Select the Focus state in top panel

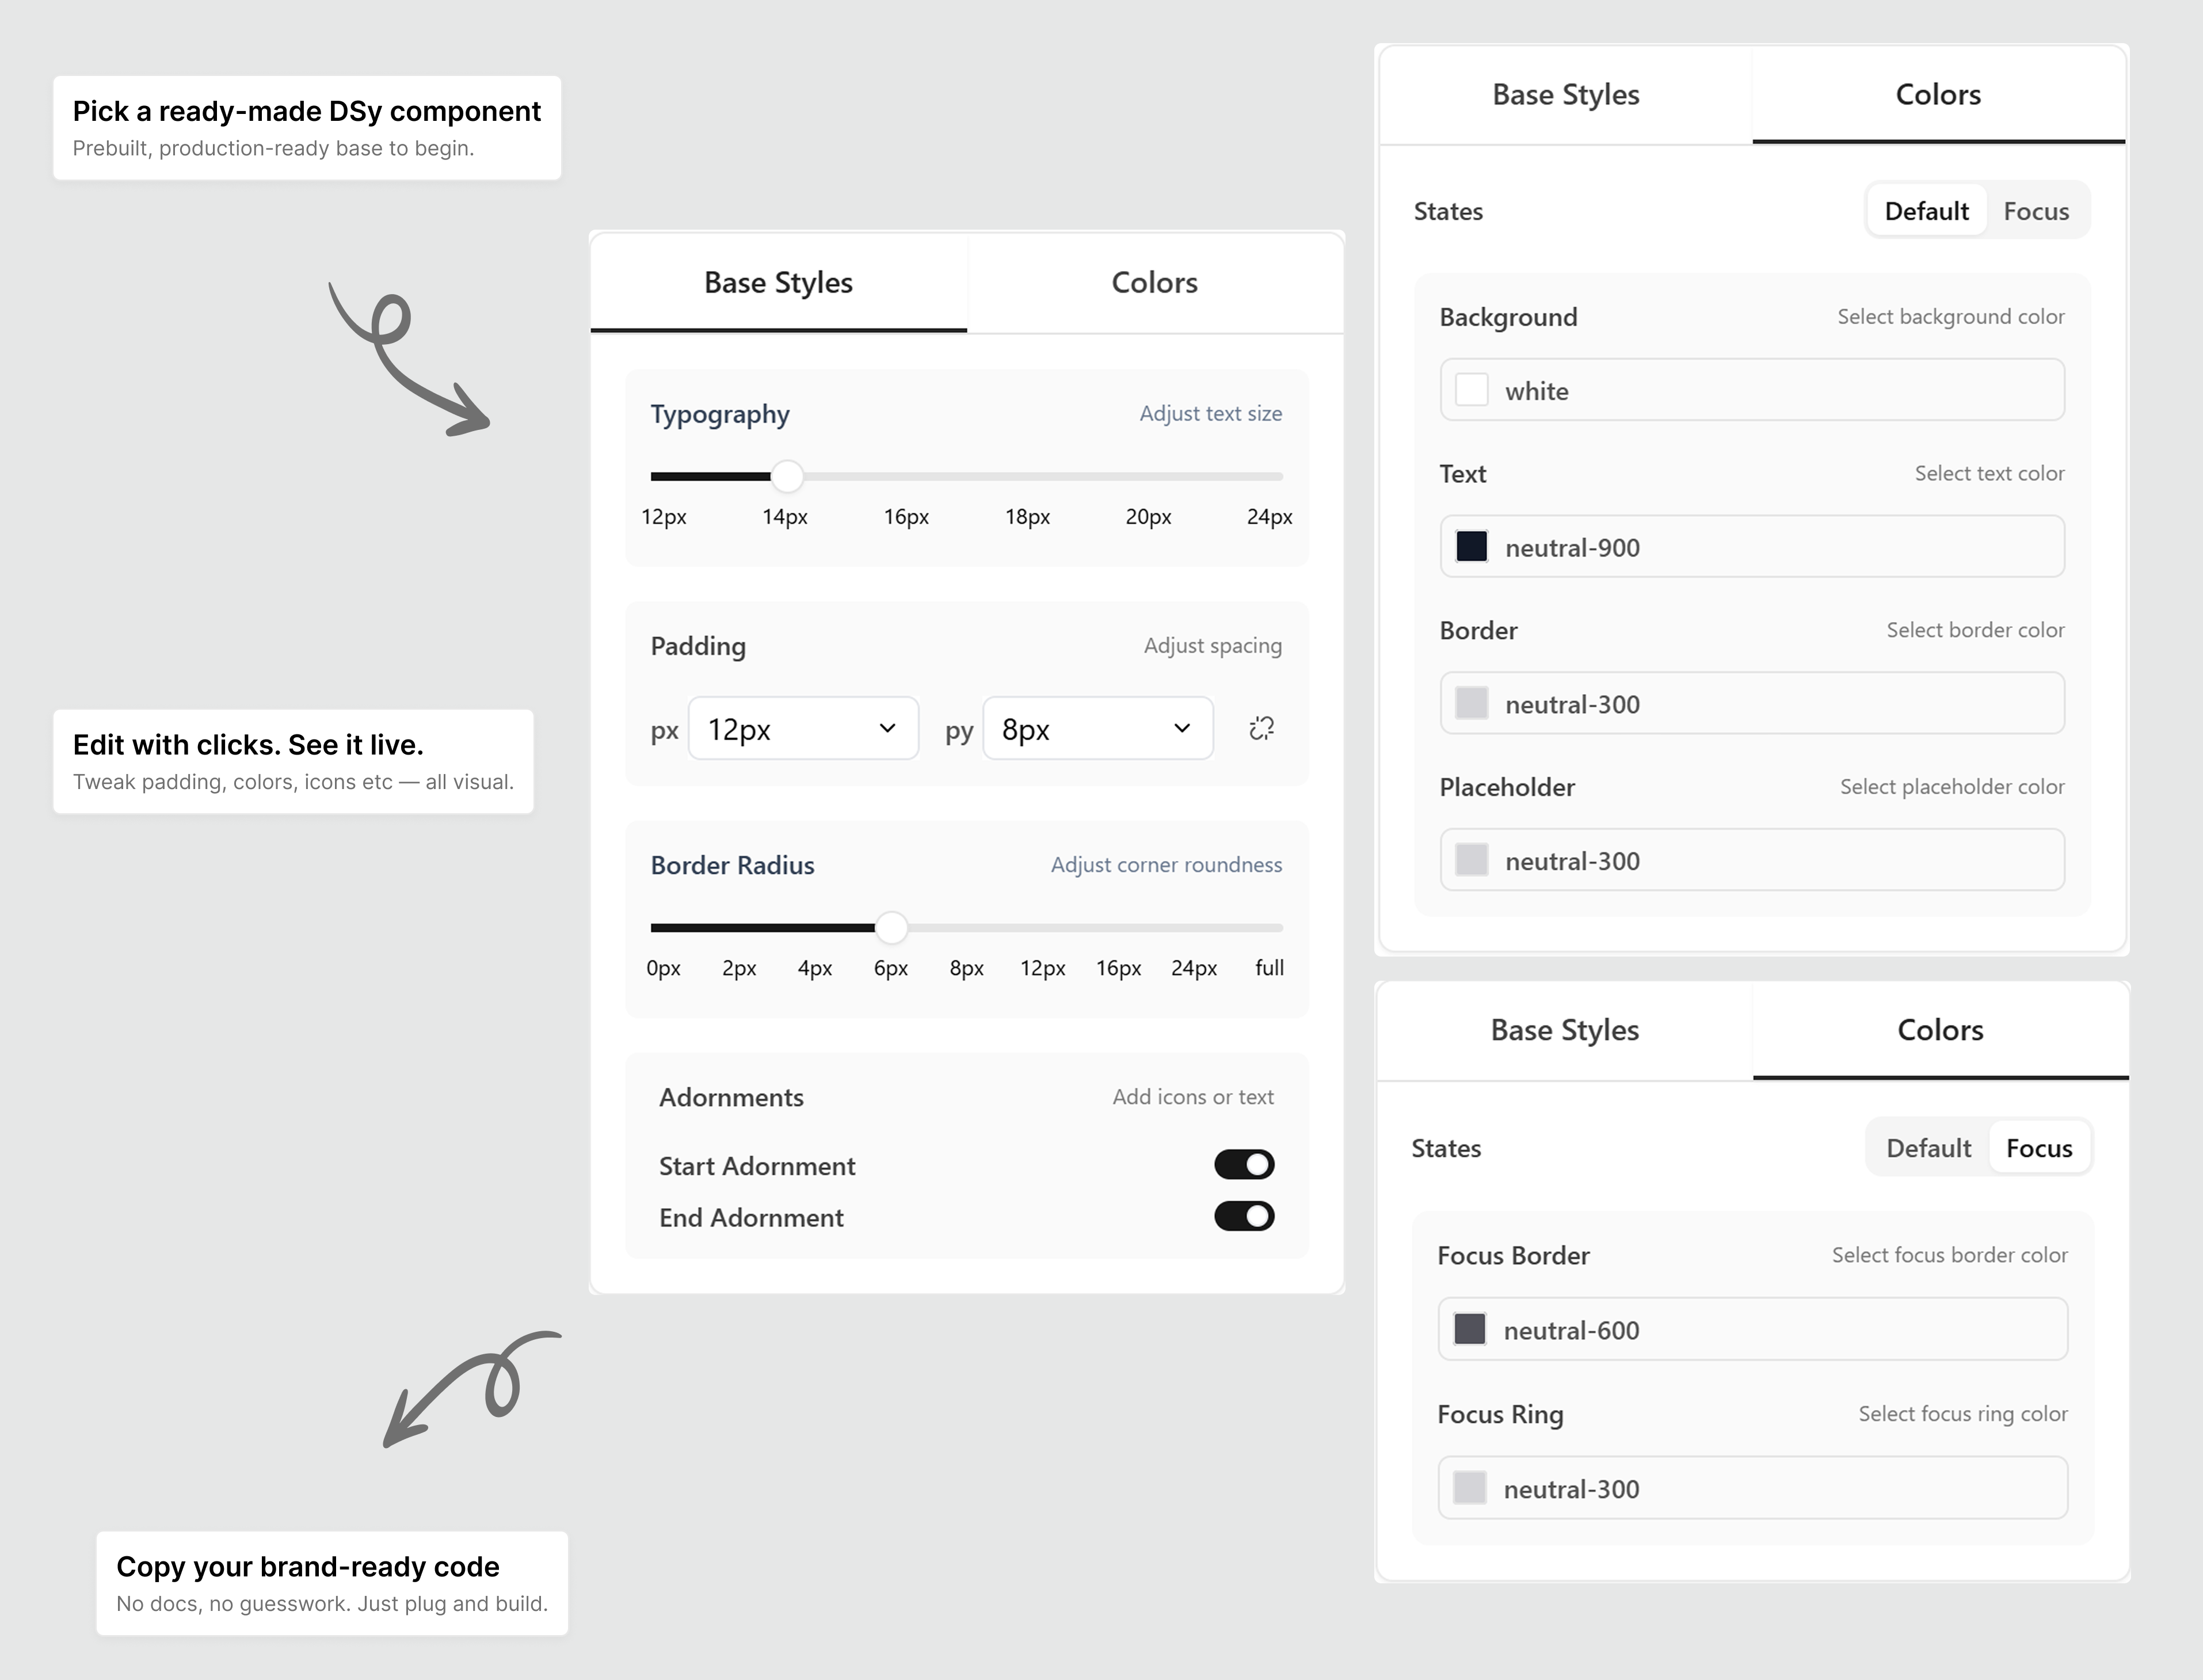pyautogui.click(x=2035, y=211)
